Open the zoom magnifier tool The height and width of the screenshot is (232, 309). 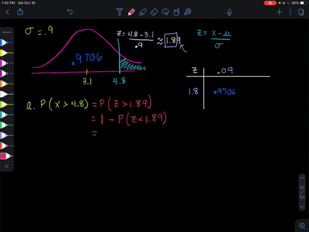point(302,226)
